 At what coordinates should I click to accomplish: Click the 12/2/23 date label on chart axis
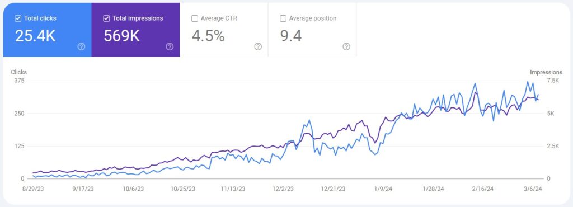point(283,189)
